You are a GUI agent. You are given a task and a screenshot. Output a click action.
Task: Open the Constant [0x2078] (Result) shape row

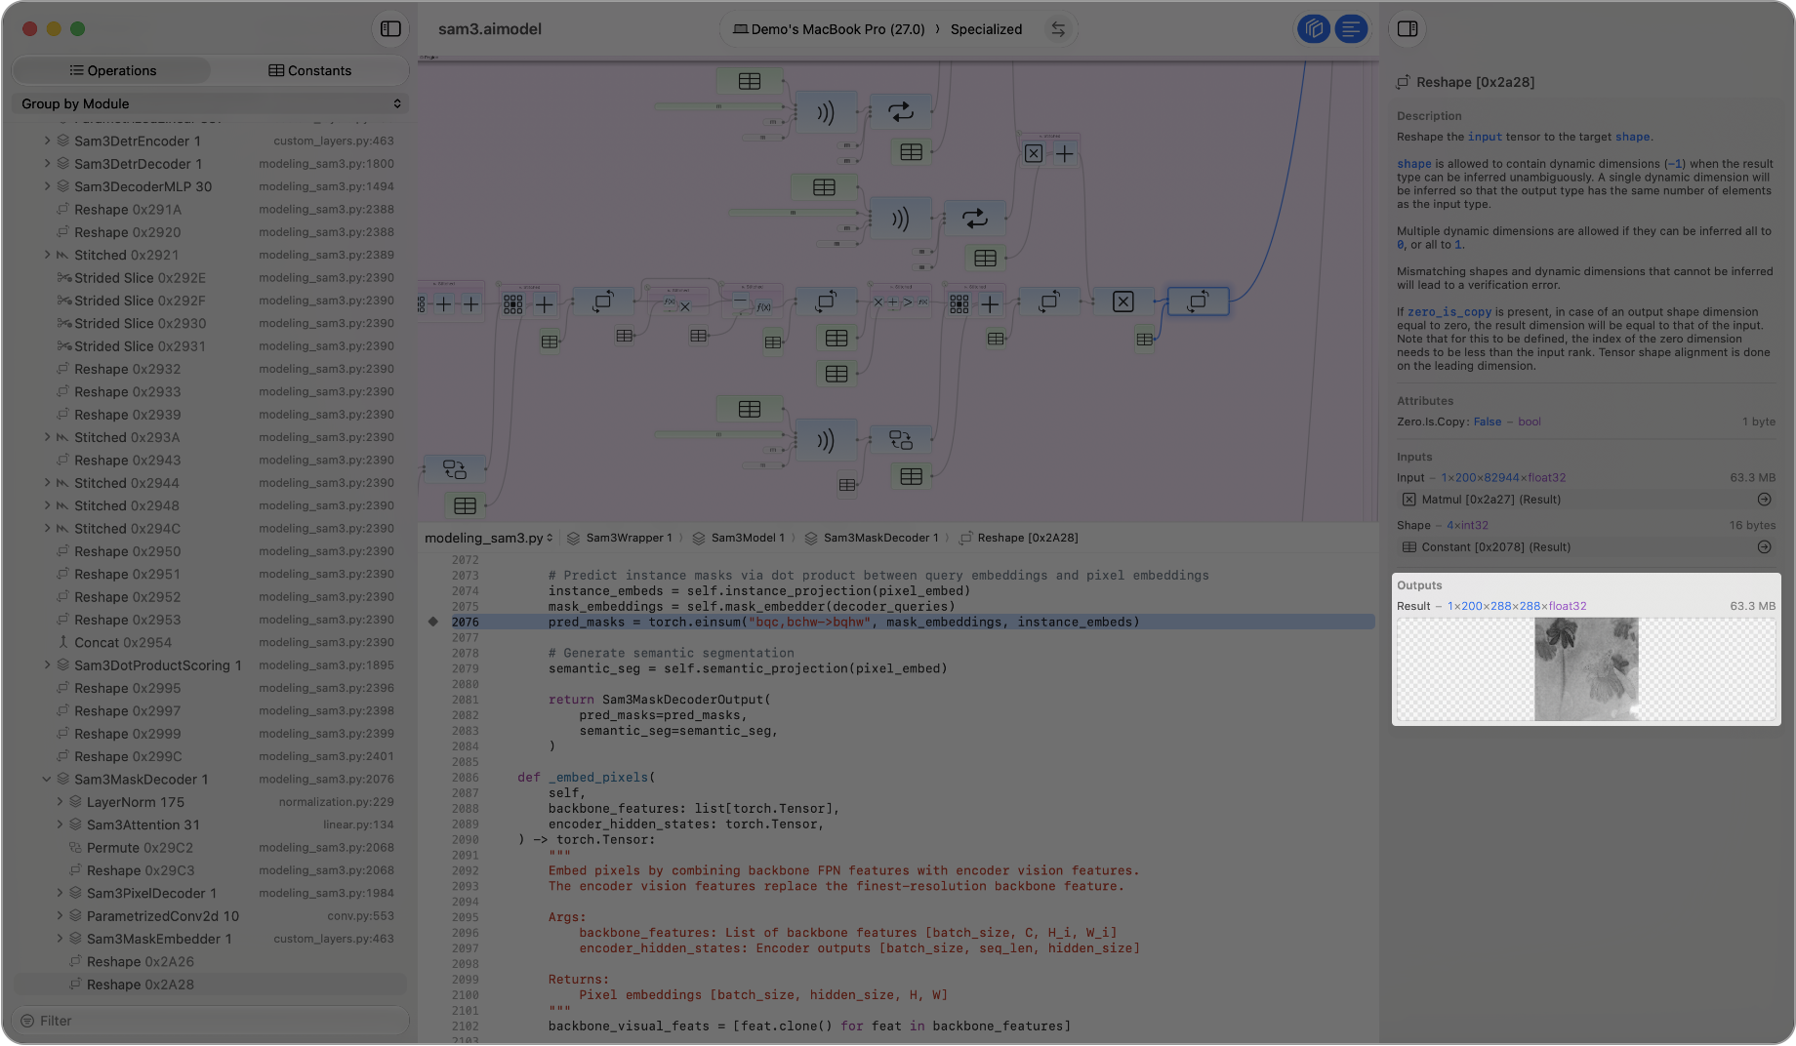[1586, 547]
